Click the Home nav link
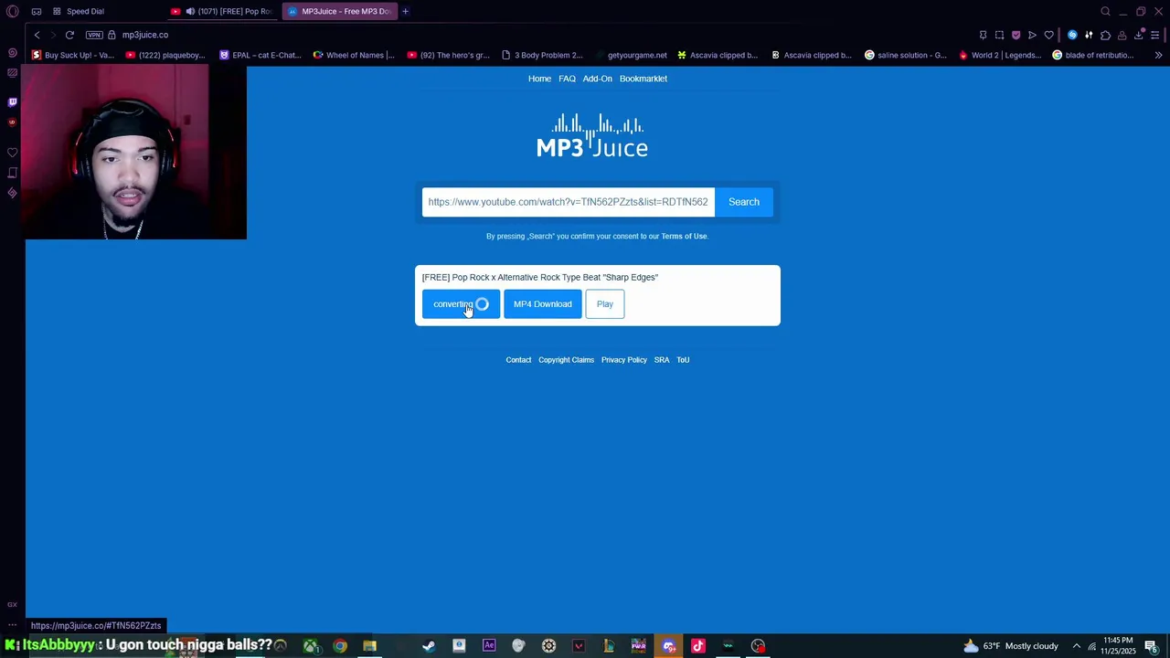The image size is (1170, 658). (539, 79)
